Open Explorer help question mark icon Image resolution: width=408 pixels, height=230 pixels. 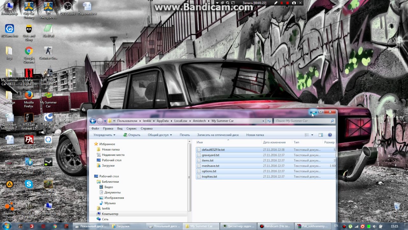tap(330, 135)
